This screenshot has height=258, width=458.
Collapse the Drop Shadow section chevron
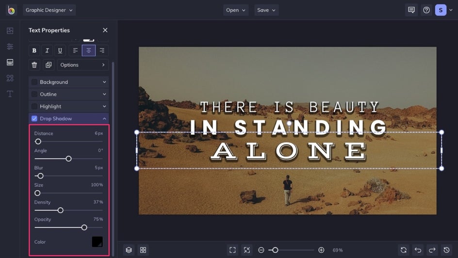[x=104, y=118]
